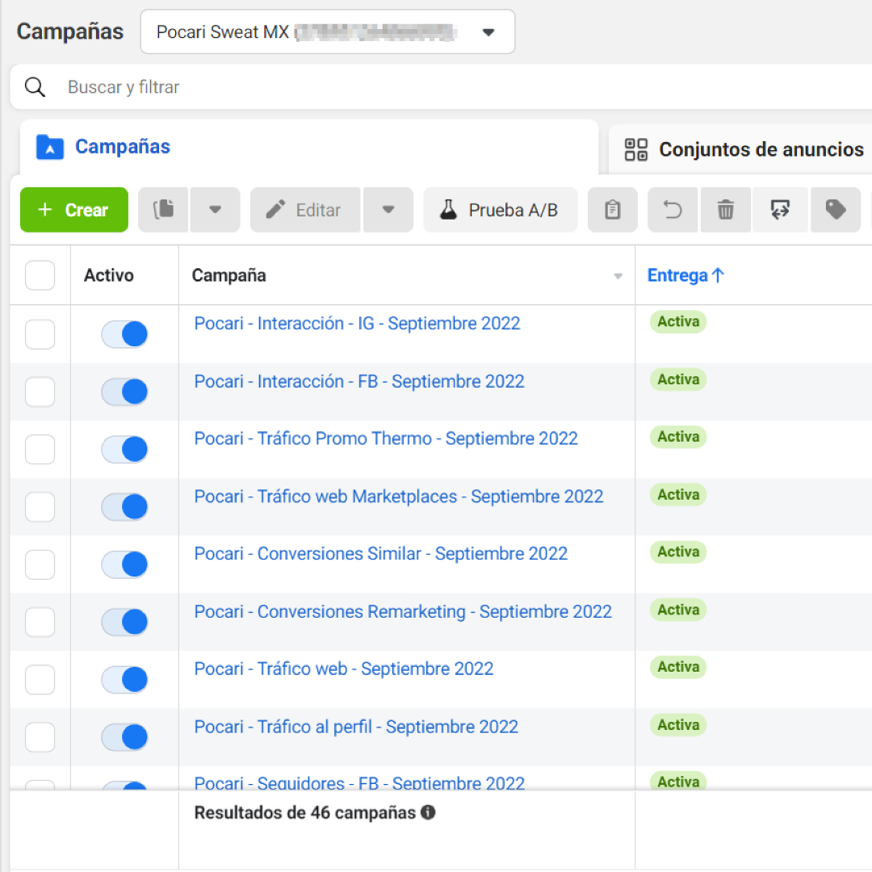
Task: Expand the duplicate options dropdown arrow
Action: 216,210
